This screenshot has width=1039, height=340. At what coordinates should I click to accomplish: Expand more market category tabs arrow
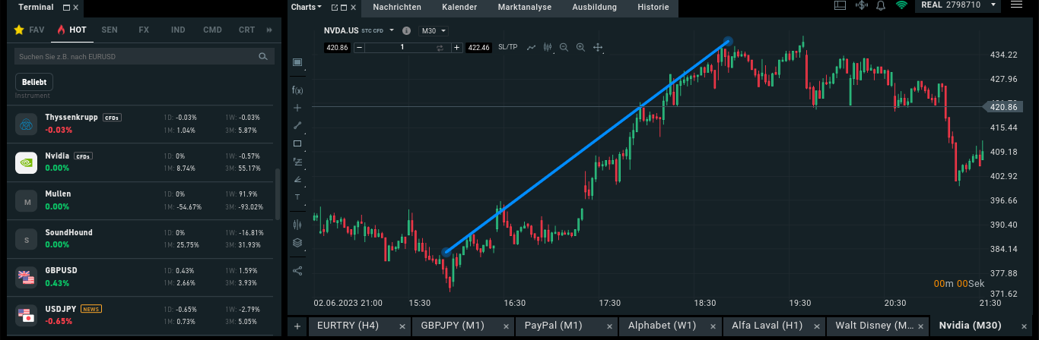point(269,30)
